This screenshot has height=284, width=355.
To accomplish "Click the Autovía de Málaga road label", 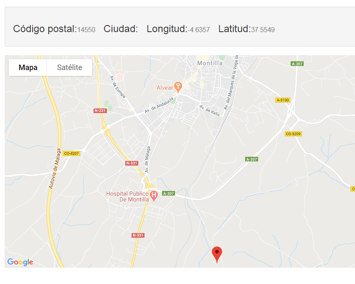I will pos(55,168).
